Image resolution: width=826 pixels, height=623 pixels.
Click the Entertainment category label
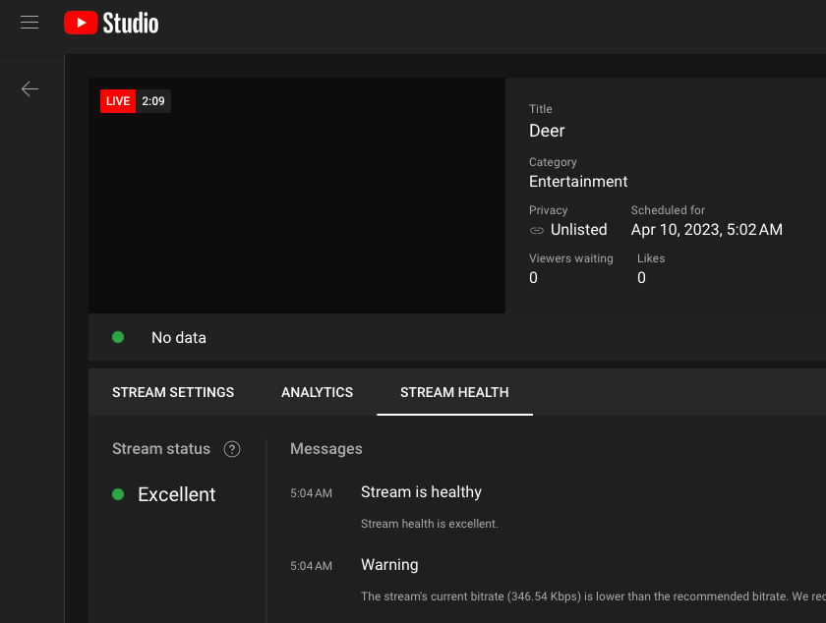pyautogui.click(x=578, y=181)
